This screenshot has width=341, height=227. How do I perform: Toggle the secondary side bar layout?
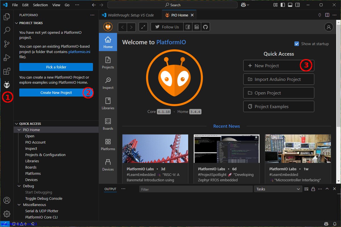[298, 5]
